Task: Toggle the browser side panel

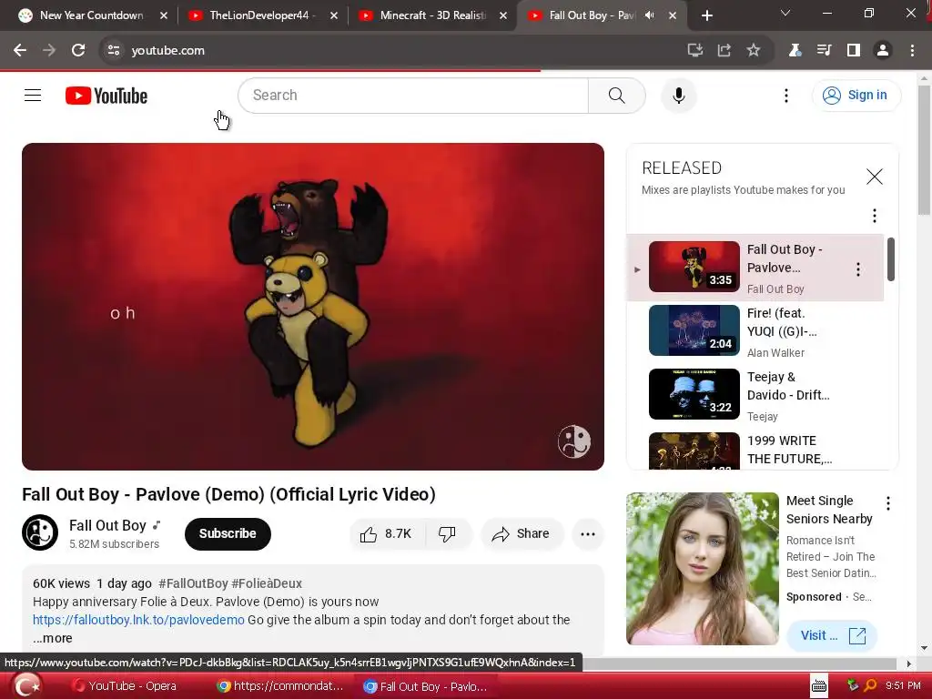Action: coord(854,51)
